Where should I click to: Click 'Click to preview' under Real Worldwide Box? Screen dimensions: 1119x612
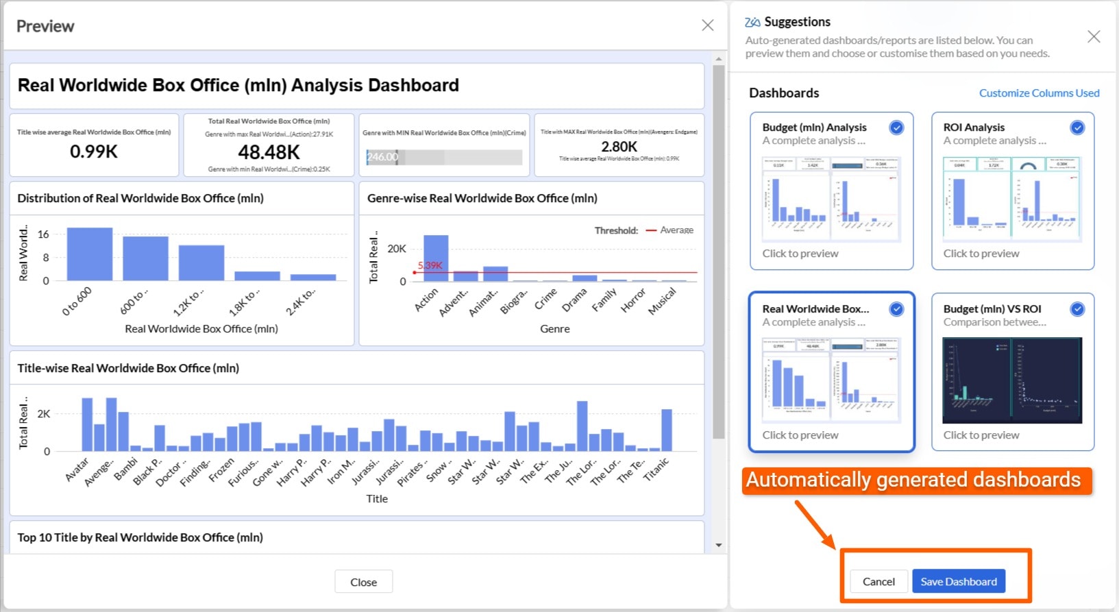click(800, 435)
